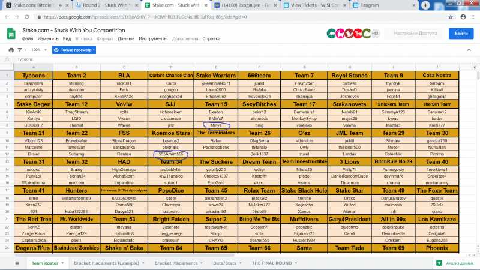Select the PepeDice team cell

171,190
